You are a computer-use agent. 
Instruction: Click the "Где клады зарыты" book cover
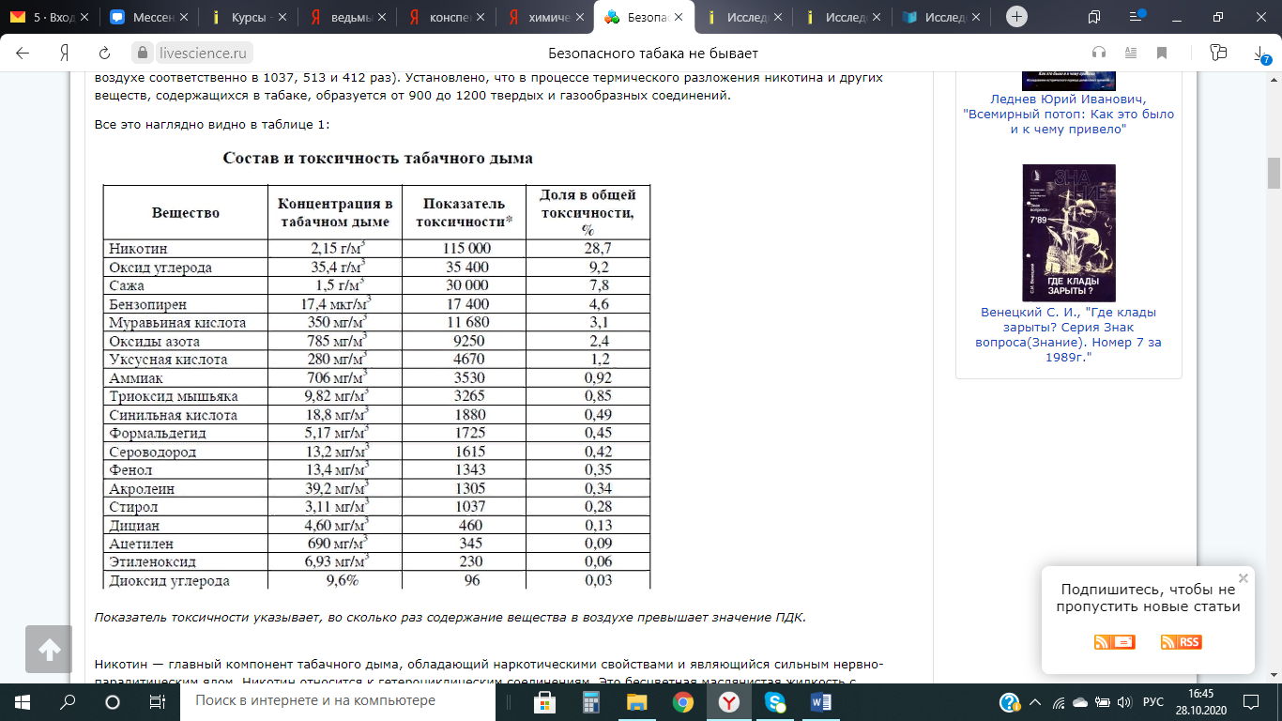(1068, 233)
